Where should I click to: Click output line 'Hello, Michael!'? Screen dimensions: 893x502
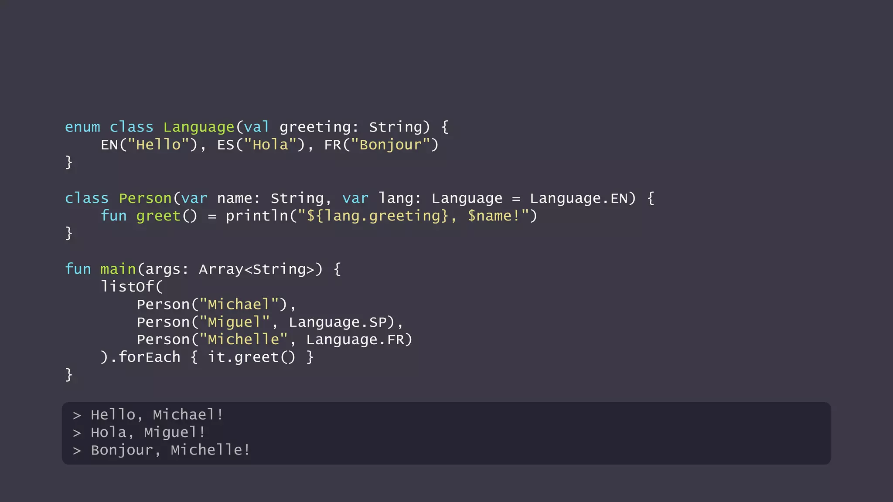pyautogui.click(x=157, y=415)
